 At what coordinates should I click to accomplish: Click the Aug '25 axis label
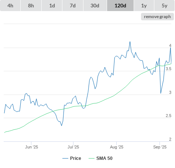point(117,147)
